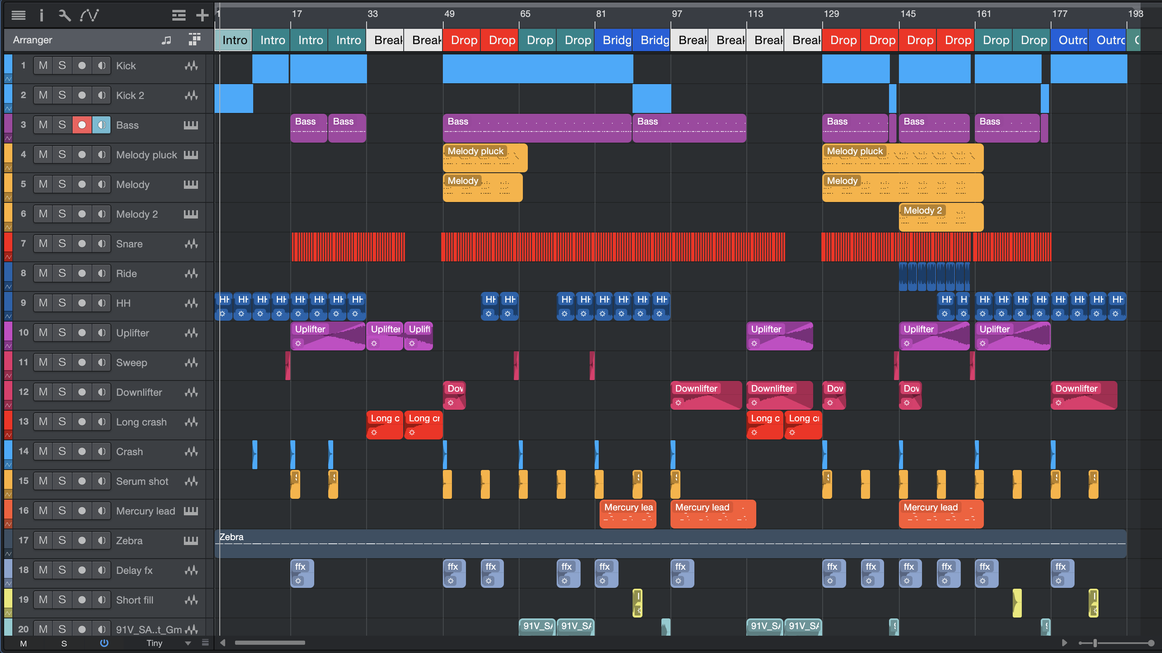Viewport: 1162px width, 653px height.
Task: Select the Break section at bar 33
Action: coord(385,40)
